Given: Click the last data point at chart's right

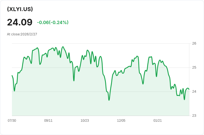Looking at the screenshot, I should point(189,89).
